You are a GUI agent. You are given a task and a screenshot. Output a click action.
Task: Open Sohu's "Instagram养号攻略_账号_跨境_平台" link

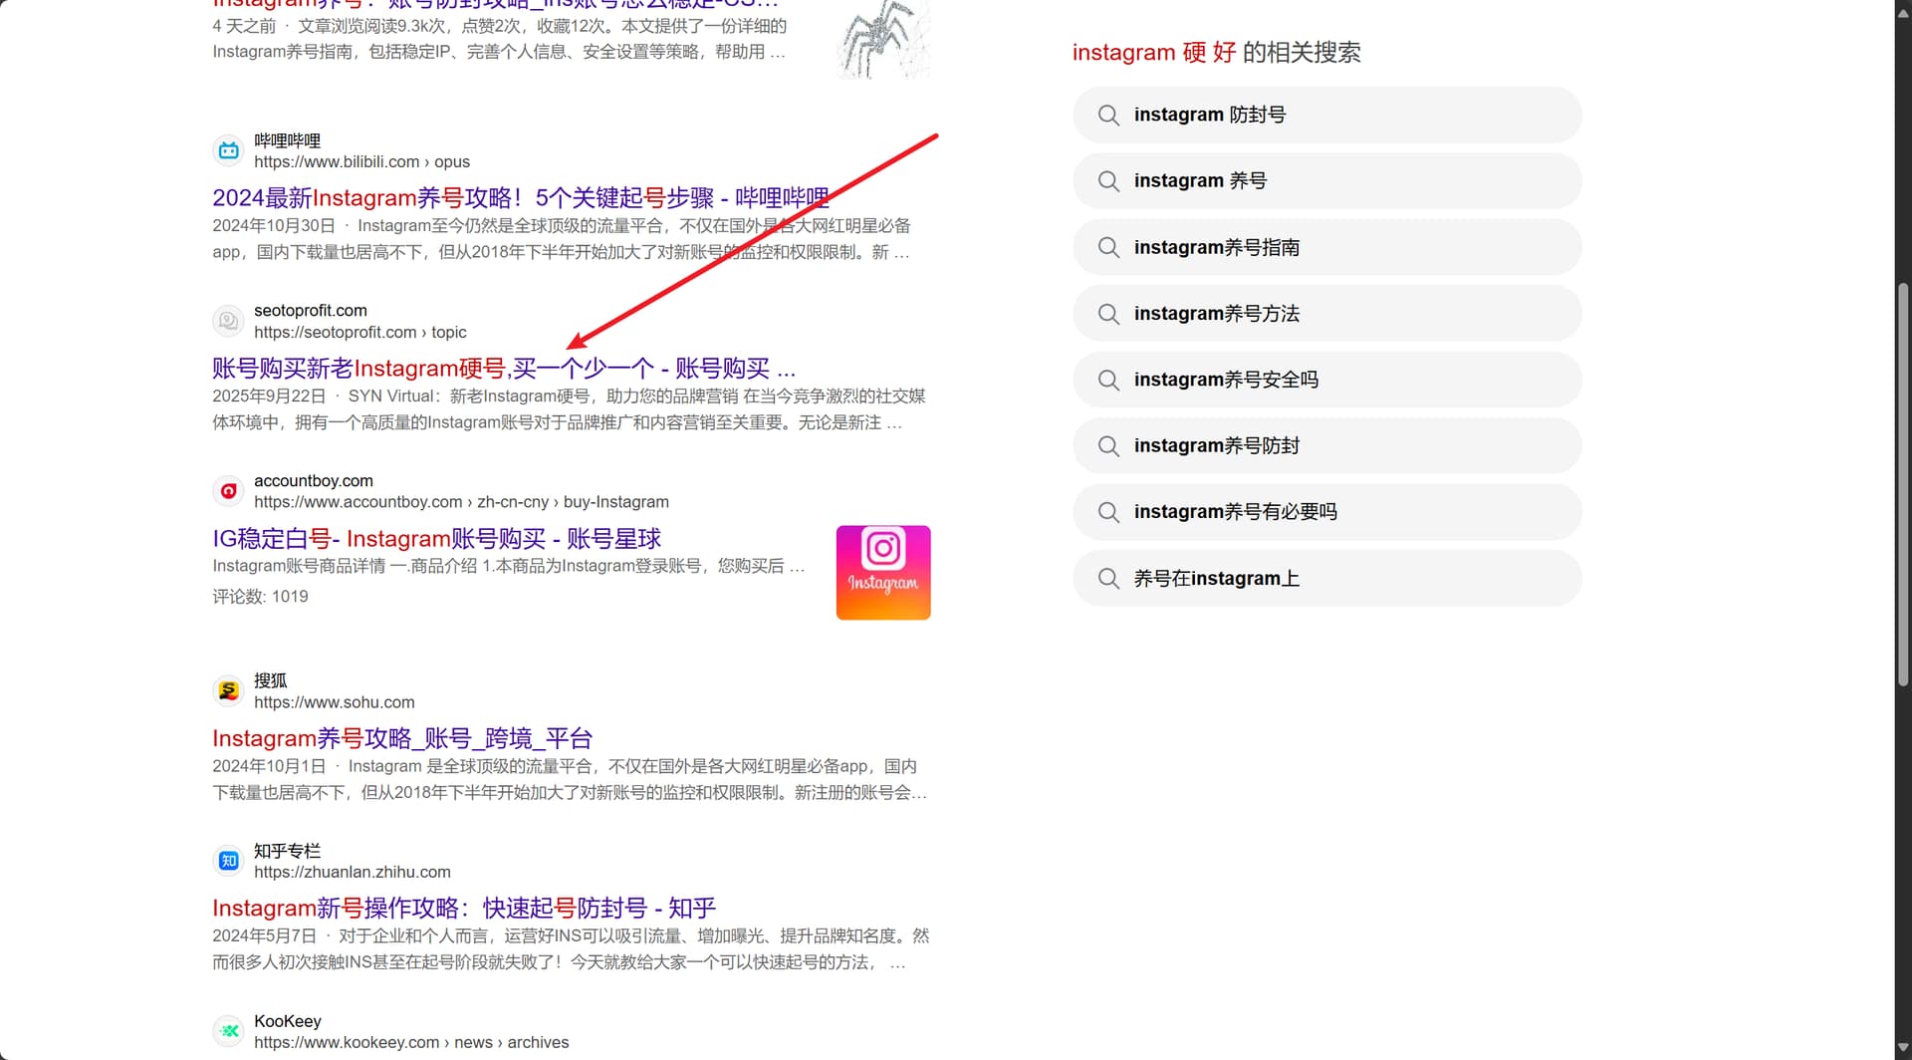(x=401, y=738)
